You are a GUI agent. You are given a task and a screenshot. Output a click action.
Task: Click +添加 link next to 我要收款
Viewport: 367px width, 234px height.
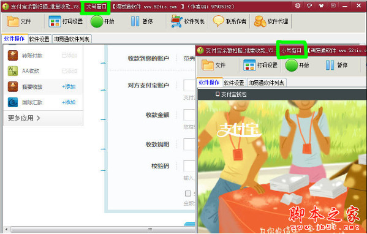pyautogui.click(x=69, y=87)
